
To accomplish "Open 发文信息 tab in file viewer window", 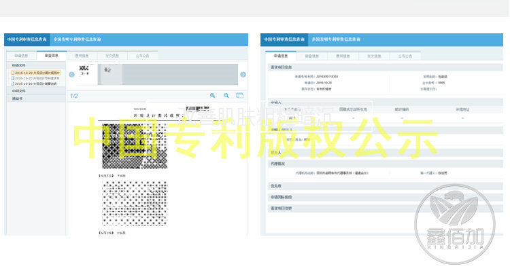I will [112, 56].
